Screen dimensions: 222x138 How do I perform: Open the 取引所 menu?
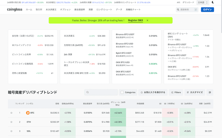pyautogui.click(x=39, y=10)
